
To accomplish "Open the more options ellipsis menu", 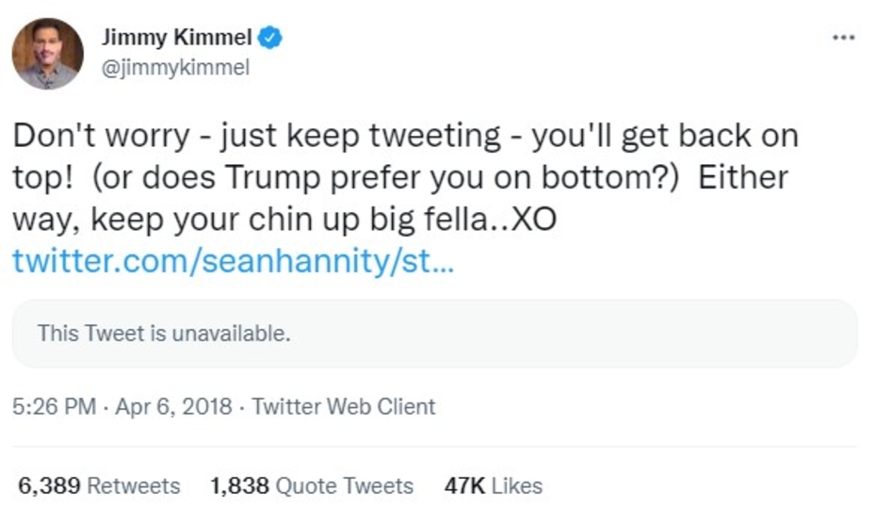I will click(844, 38).
